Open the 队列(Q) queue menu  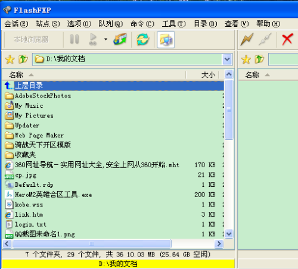111,24
